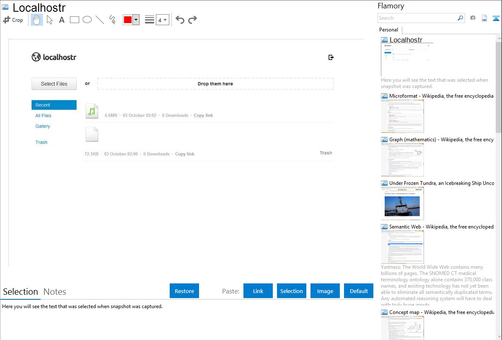Click the line thickness icon
This screenshot has height=340, width=502.
click(x=149, y=20)
